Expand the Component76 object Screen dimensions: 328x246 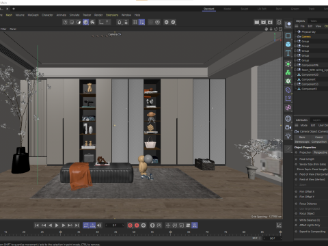pyautogui.click(x=295, y=65)
